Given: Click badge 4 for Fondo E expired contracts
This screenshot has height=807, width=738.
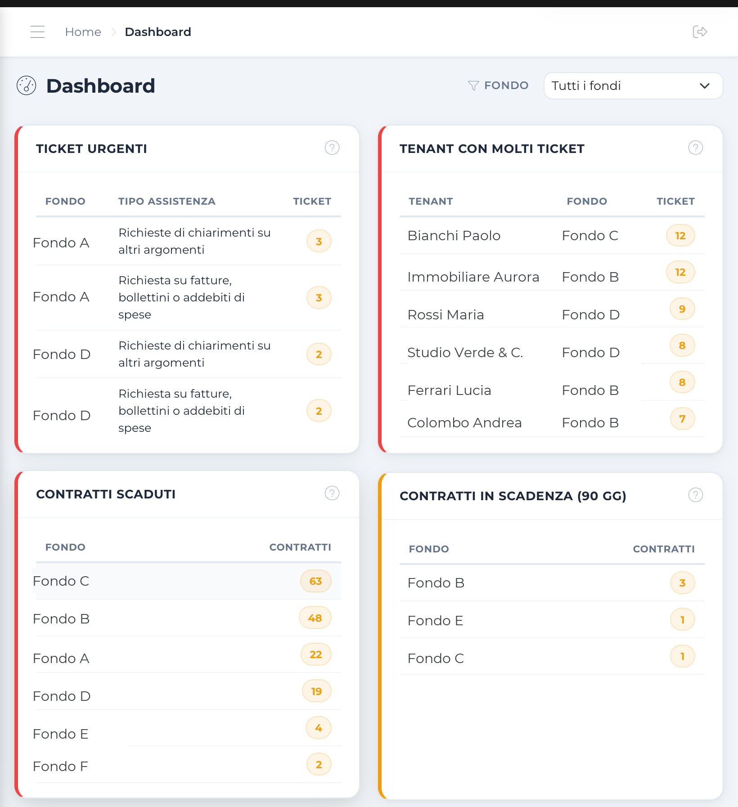Looking at the screenshot, I should pyautogui.click(x=319, y=728).
